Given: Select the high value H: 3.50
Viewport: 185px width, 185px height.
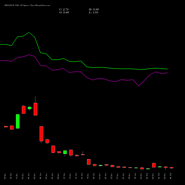Looking at the screenshot, I should pyautogui.click(x=94, y=10).
